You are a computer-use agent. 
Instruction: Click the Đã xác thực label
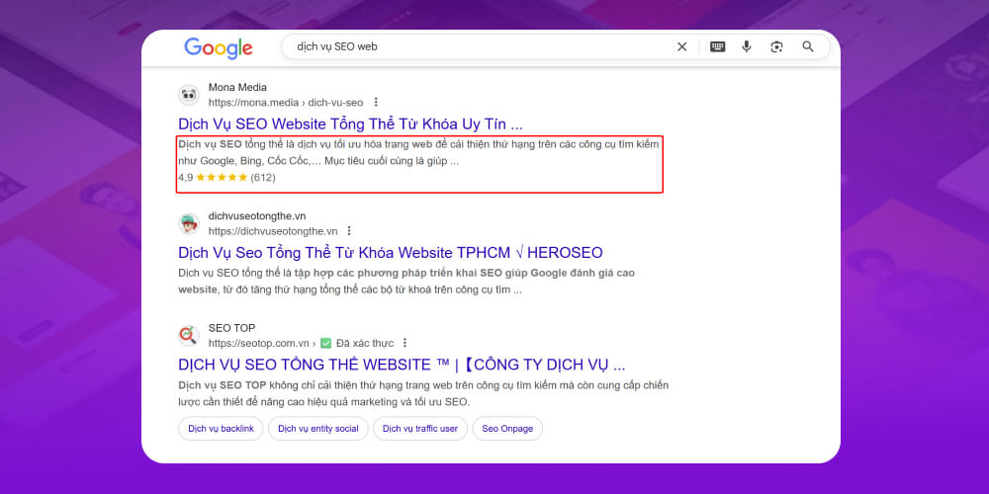click(365, 344)
